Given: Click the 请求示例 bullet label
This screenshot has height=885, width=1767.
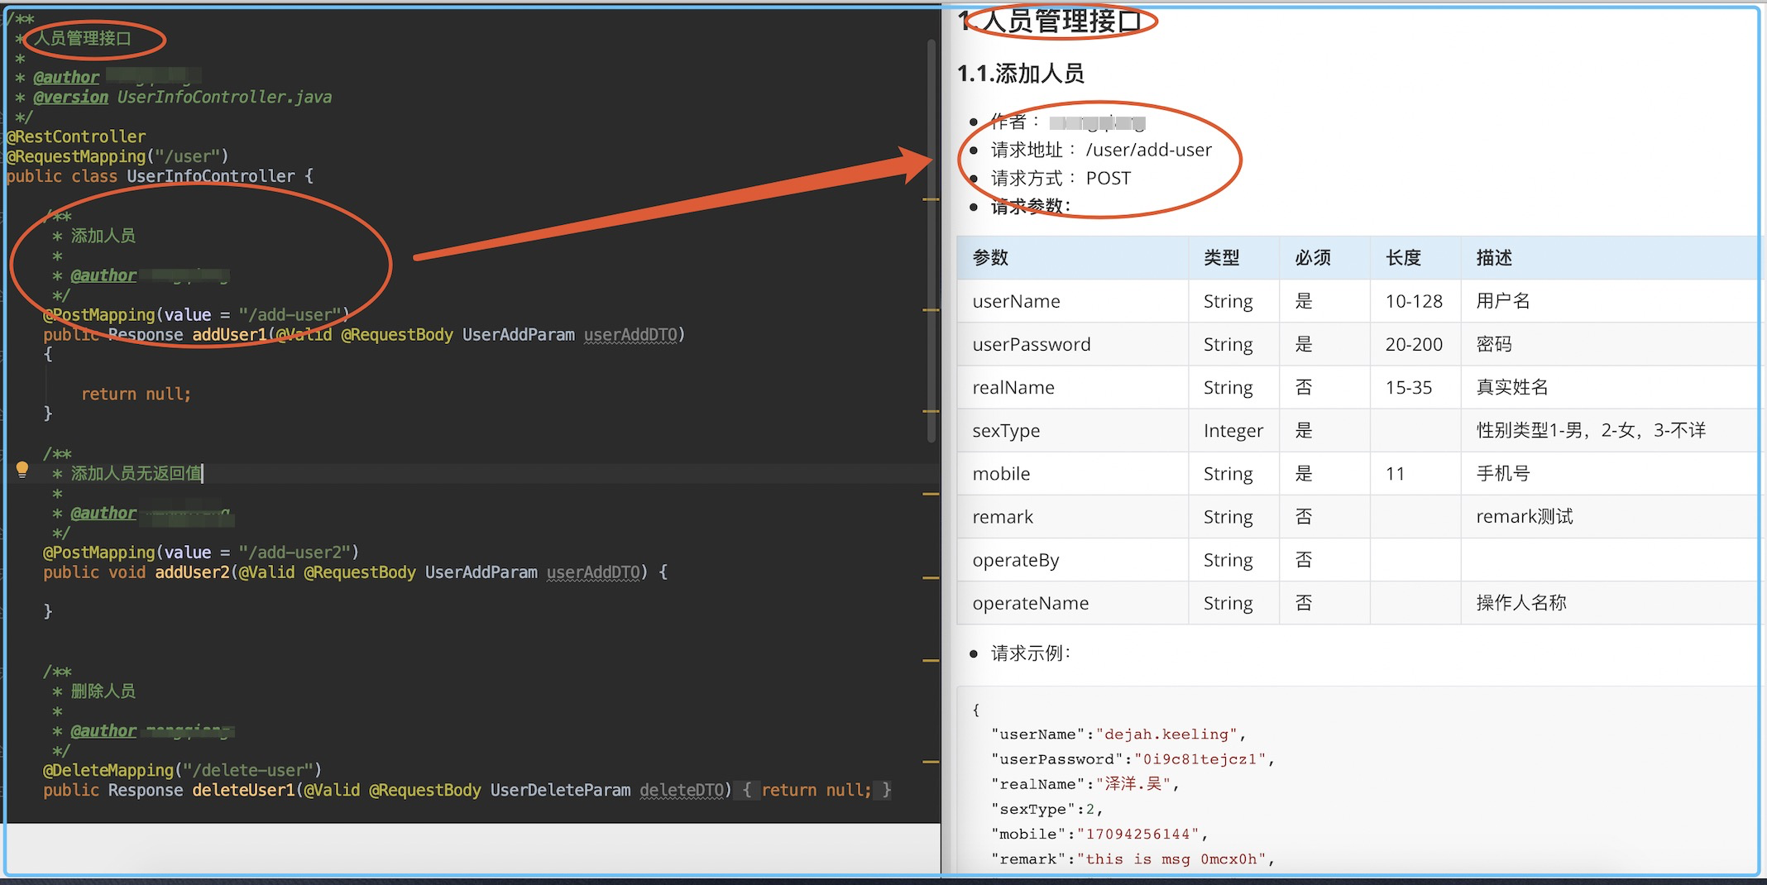Looking at the screenshot, I should (1031, 653).
